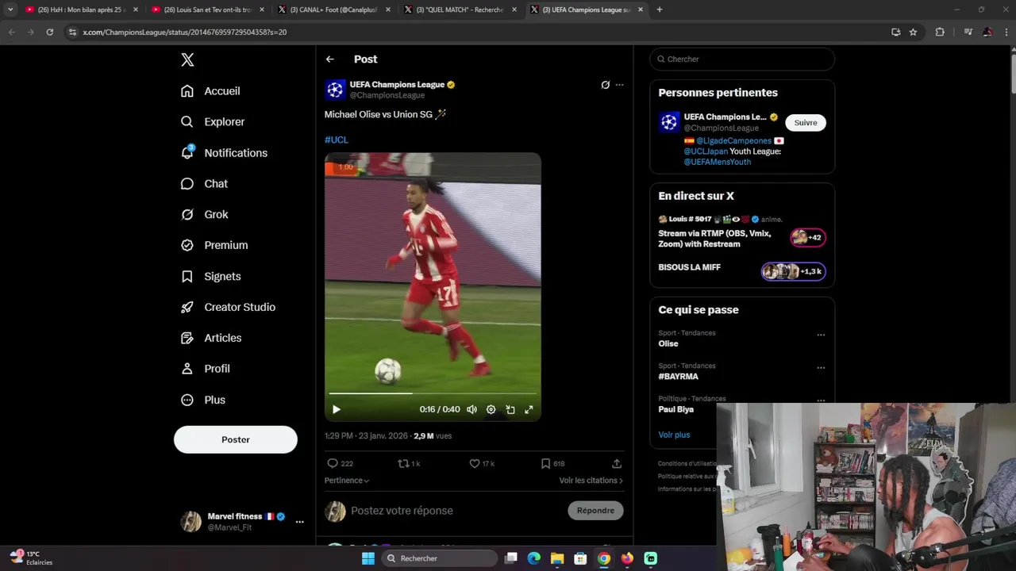Bookmark the post with 618 saves

point(552,463)
